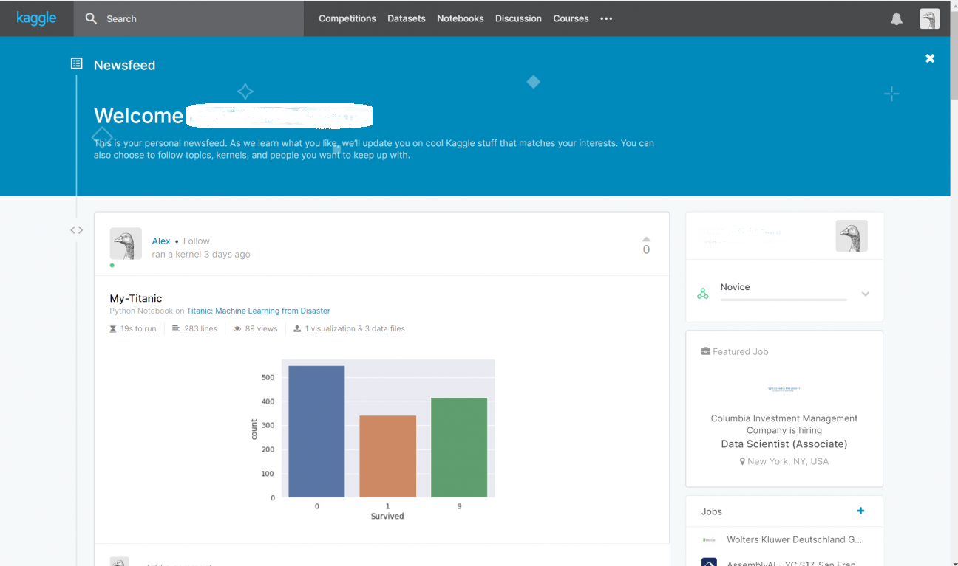
Task: Click the visualization output icon
Action: [x=297, y=328]
